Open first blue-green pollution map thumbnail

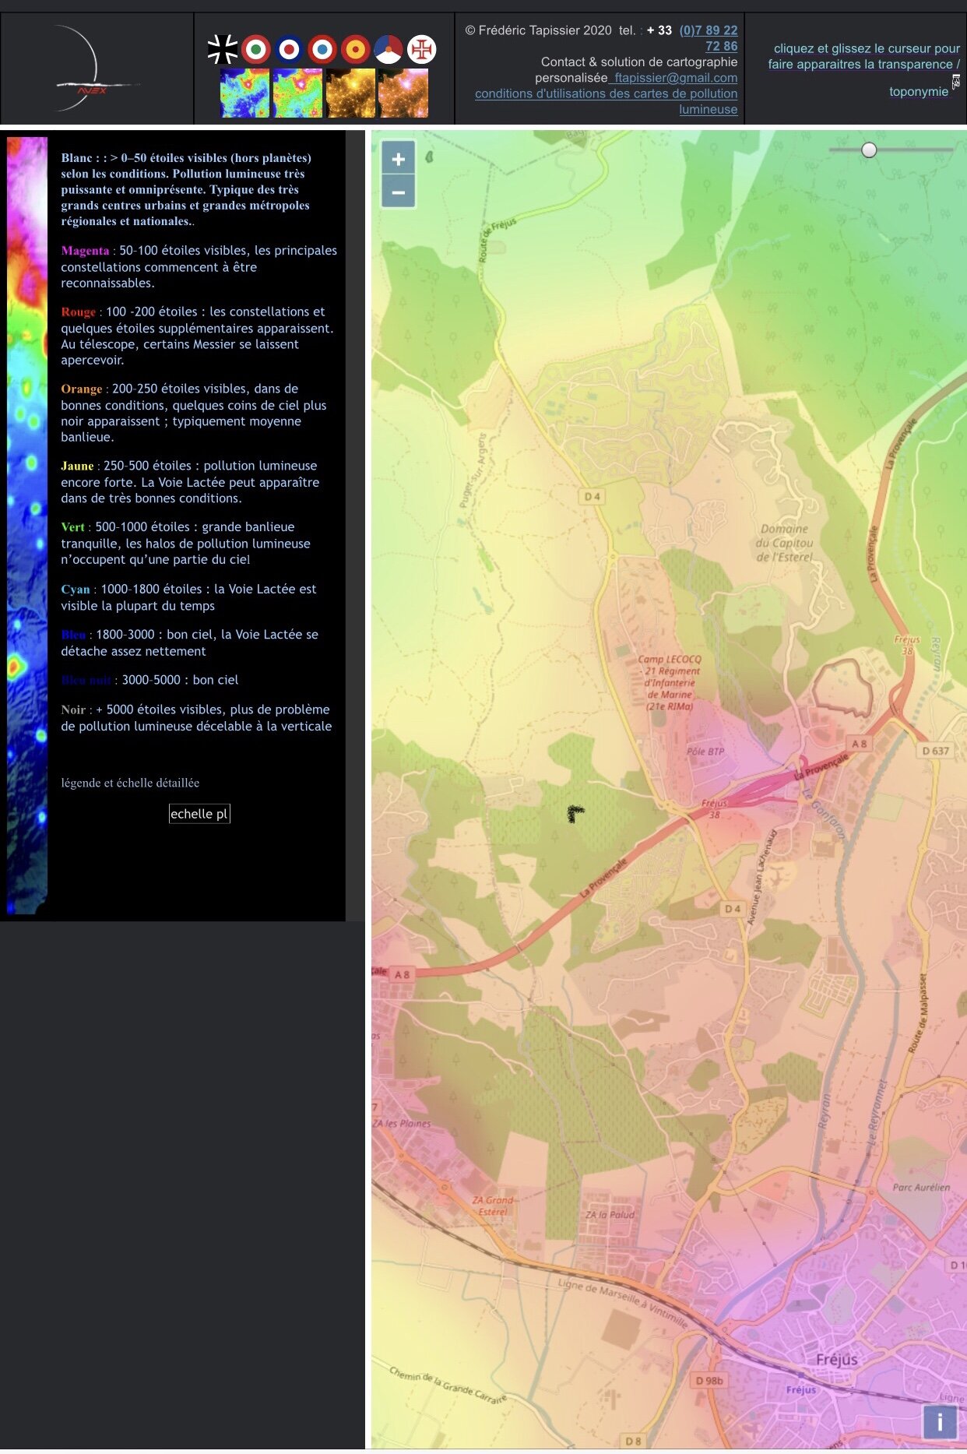click(x=244, y=93)
